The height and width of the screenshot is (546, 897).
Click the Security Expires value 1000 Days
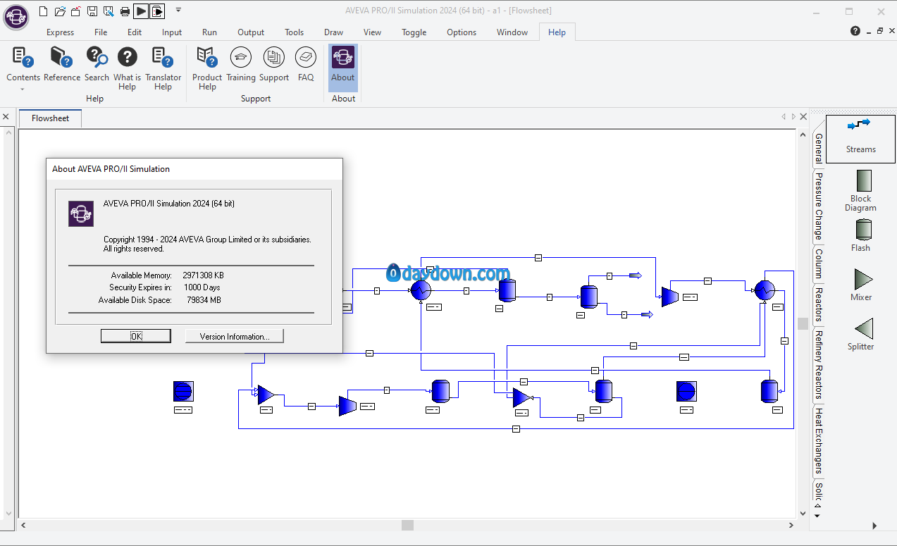[x=202, y=287]
